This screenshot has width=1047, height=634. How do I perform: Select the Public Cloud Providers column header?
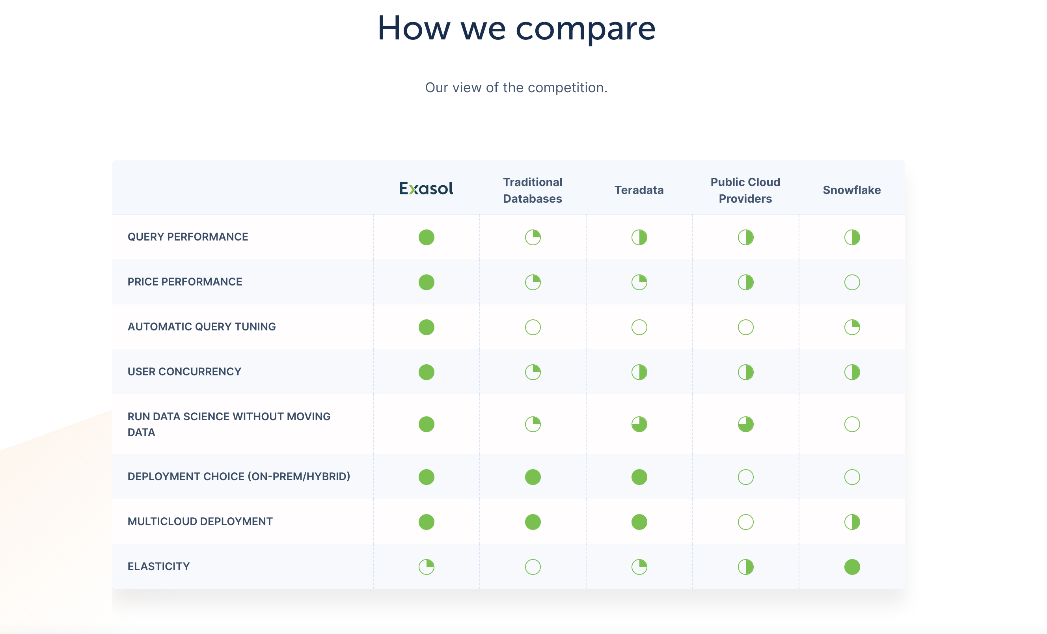[x=745, y=190]
